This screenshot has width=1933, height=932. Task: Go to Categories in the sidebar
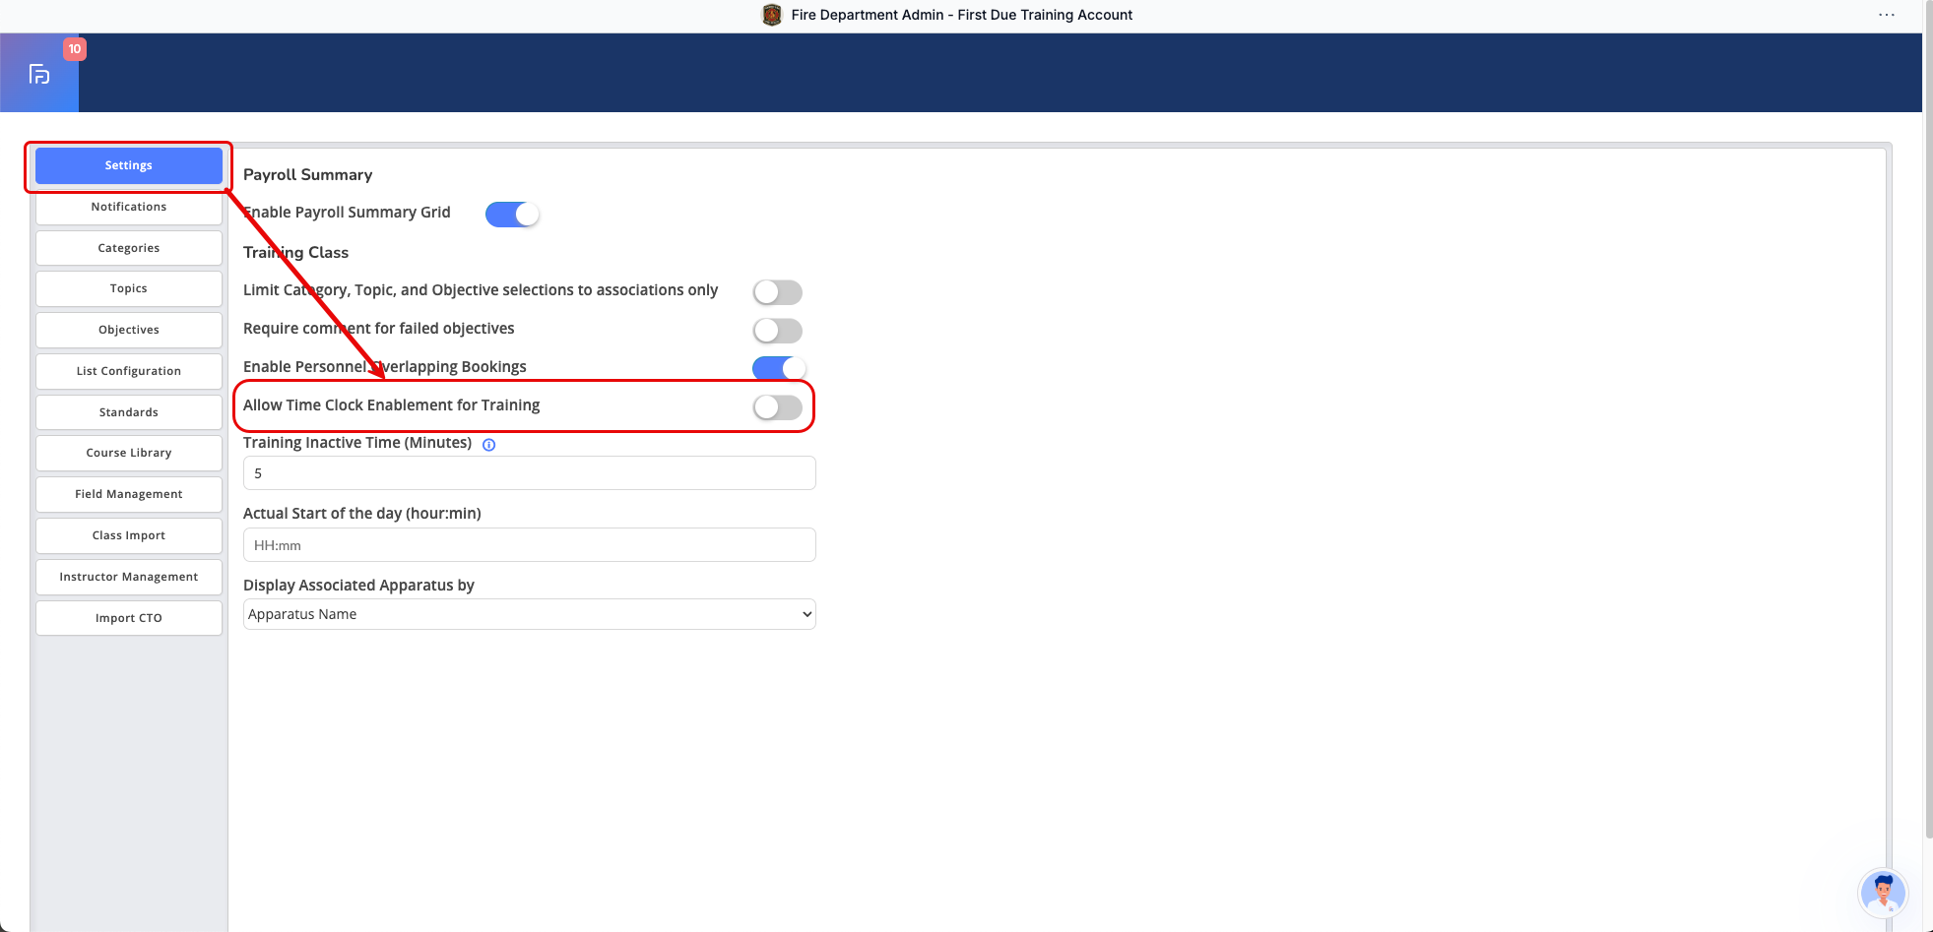click(x=129, y=248)
